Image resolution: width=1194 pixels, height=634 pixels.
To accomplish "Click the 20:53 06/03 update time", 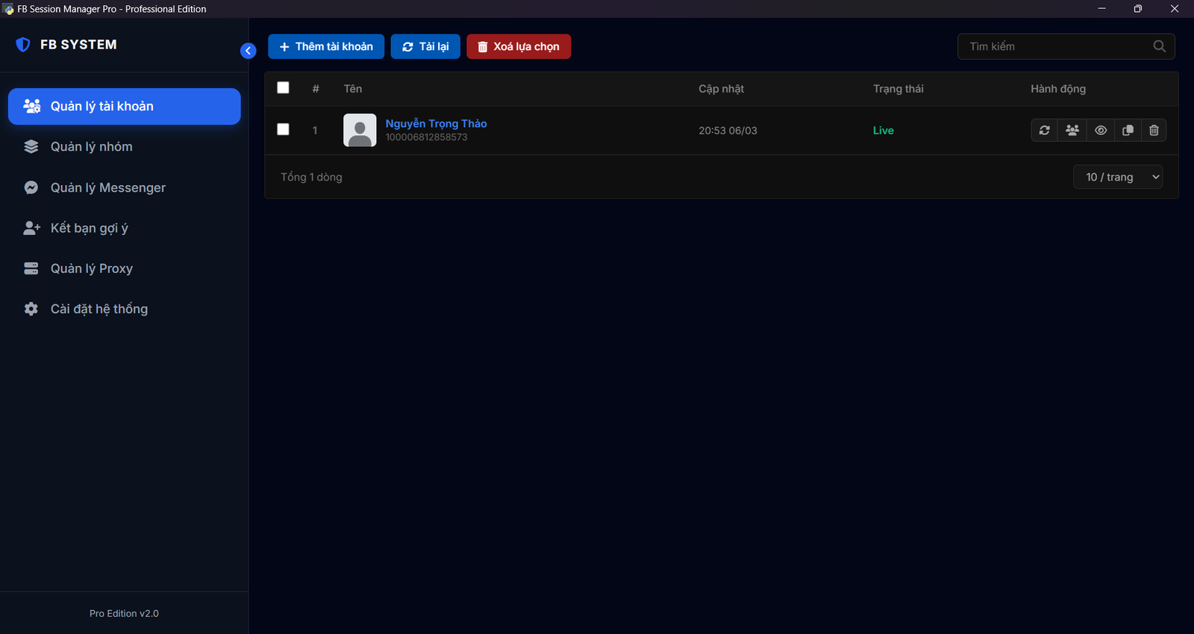I will click(728, 131).
